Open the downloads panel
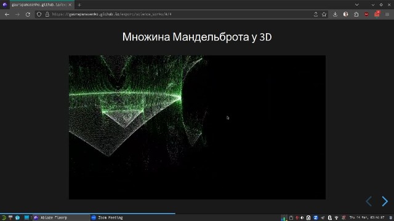 335,14
